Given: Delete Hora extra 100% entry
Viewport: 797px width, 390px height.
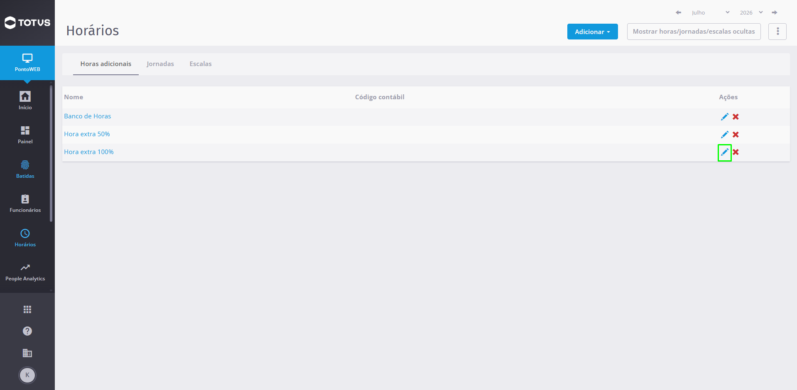Looking at the screenshot, I should tap(736, 152).
